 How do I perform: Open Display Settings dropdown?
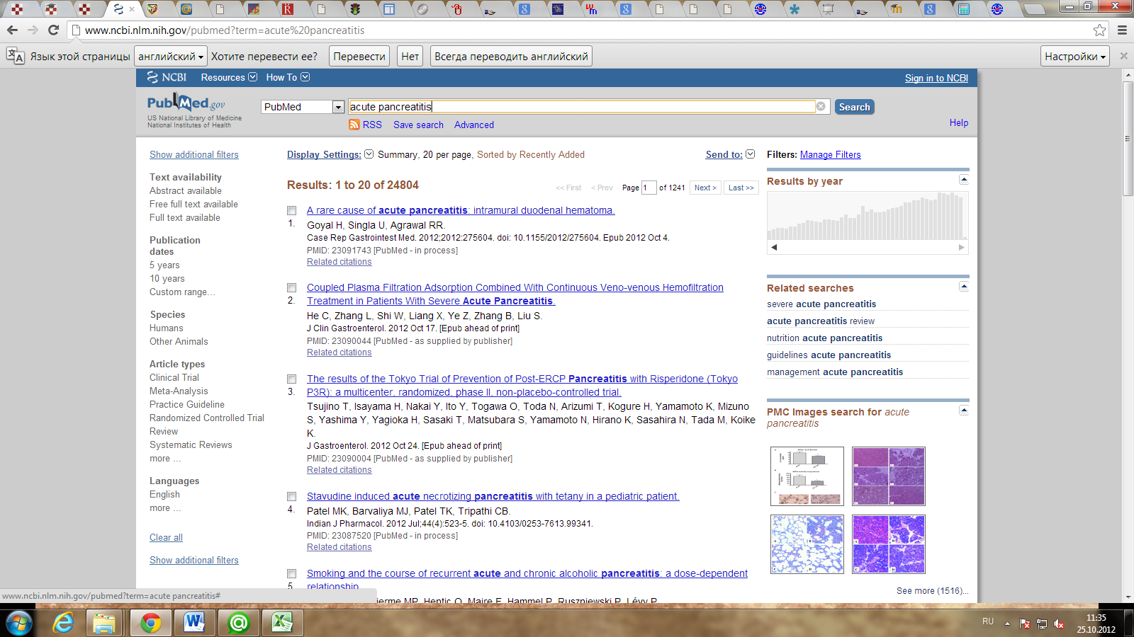330,154
